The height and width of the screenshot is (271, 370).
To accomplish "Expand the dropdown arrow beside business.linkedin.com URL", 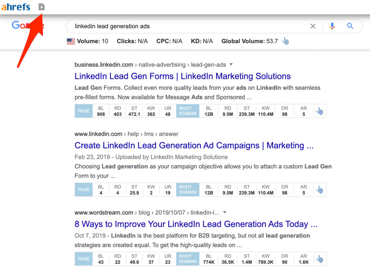I will (231, 65).
